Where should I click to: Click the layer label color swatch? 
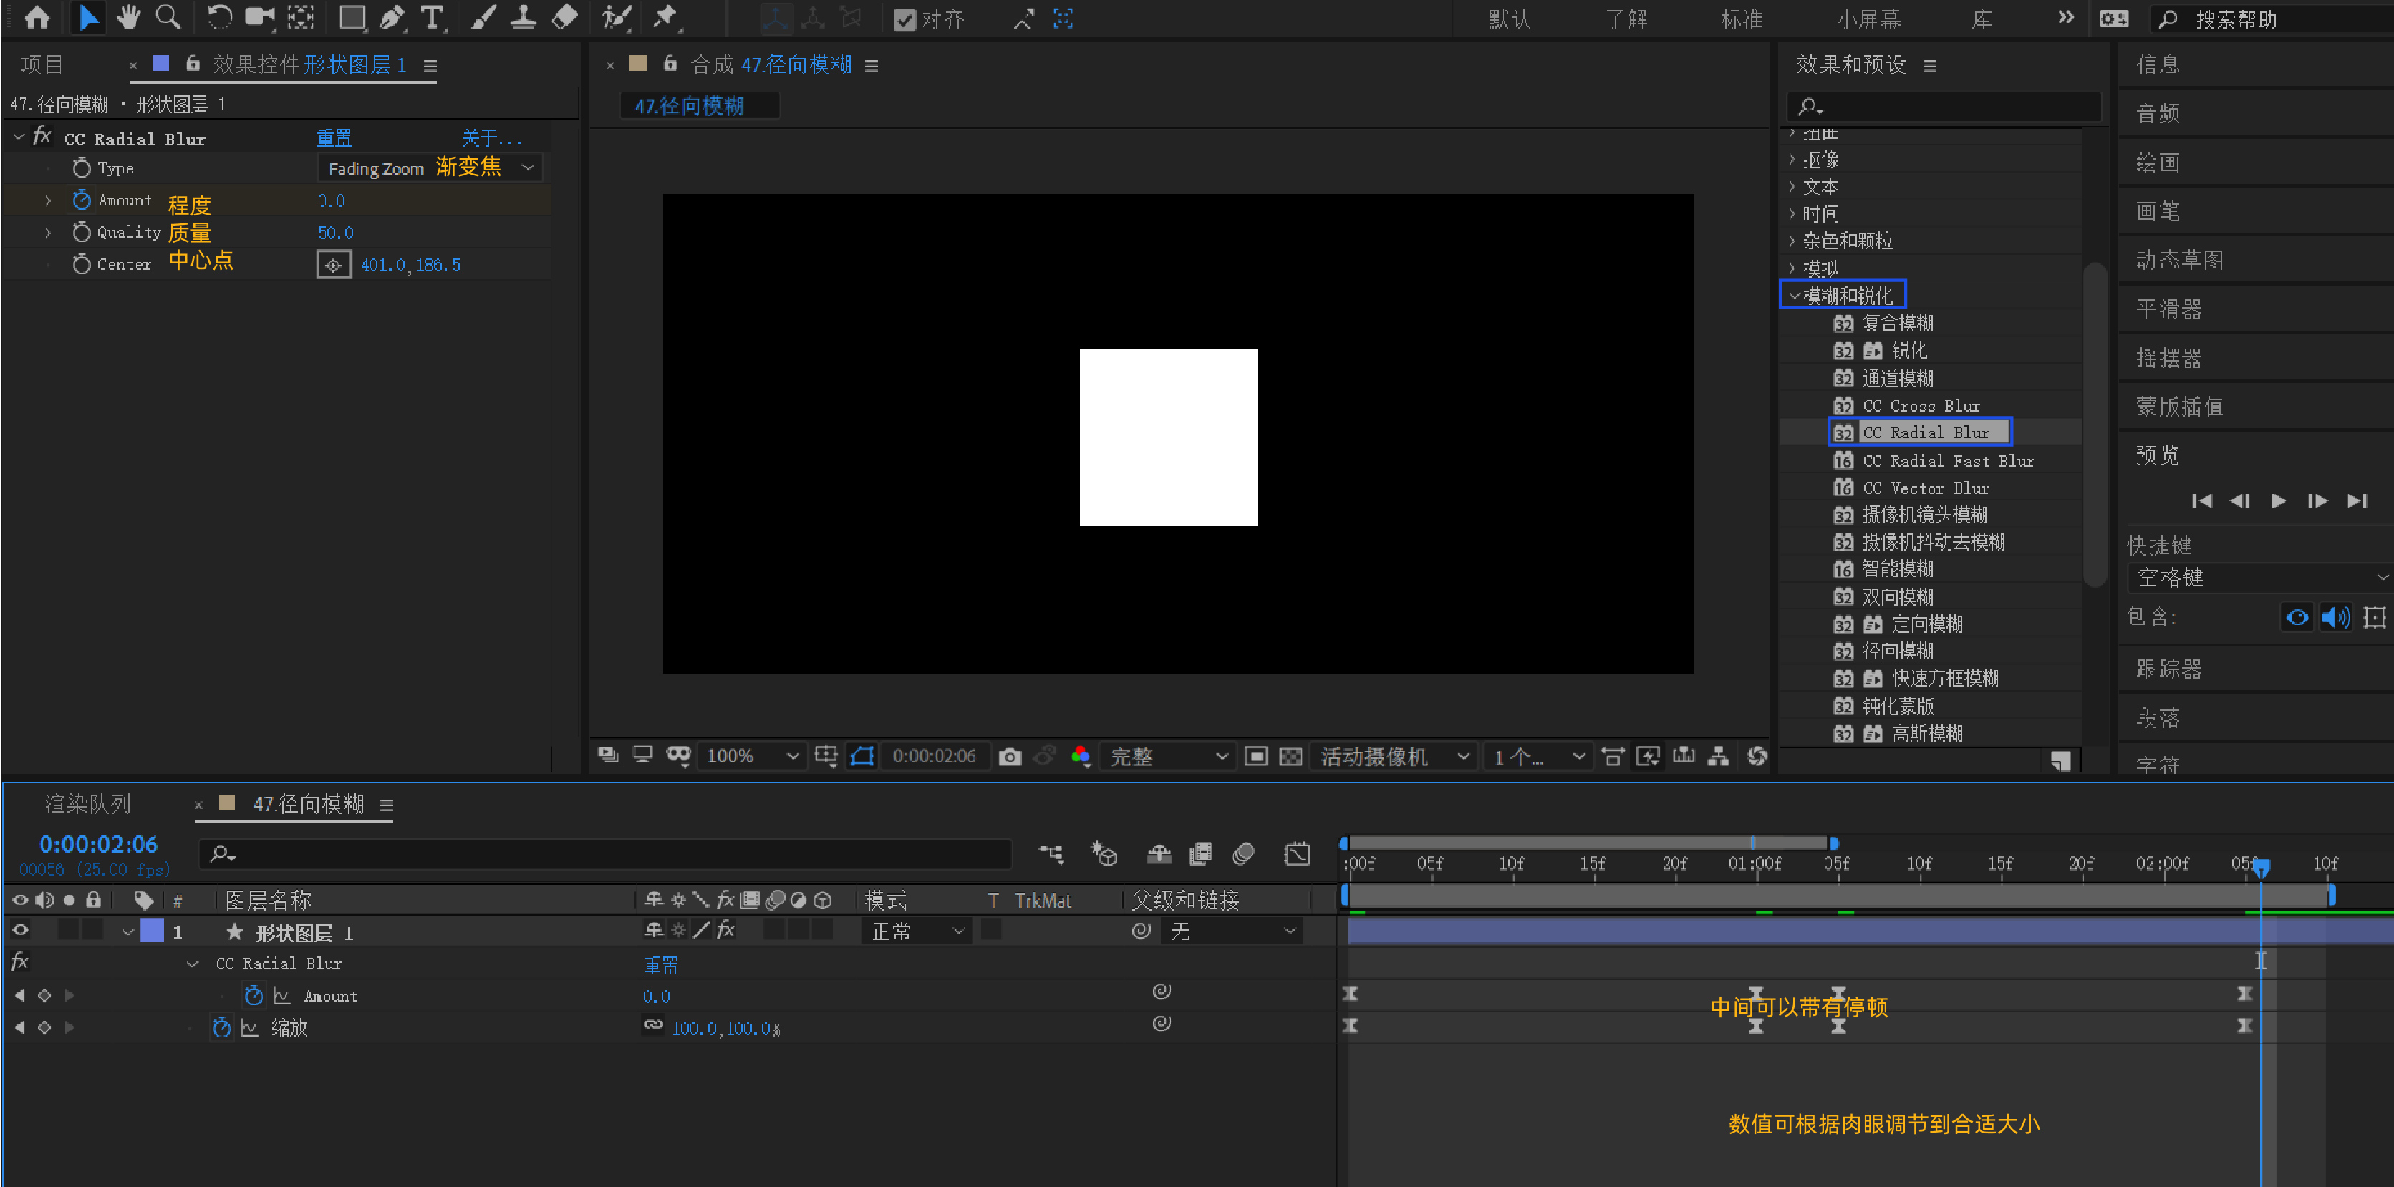pyautogui.click(x=152, y=931)
